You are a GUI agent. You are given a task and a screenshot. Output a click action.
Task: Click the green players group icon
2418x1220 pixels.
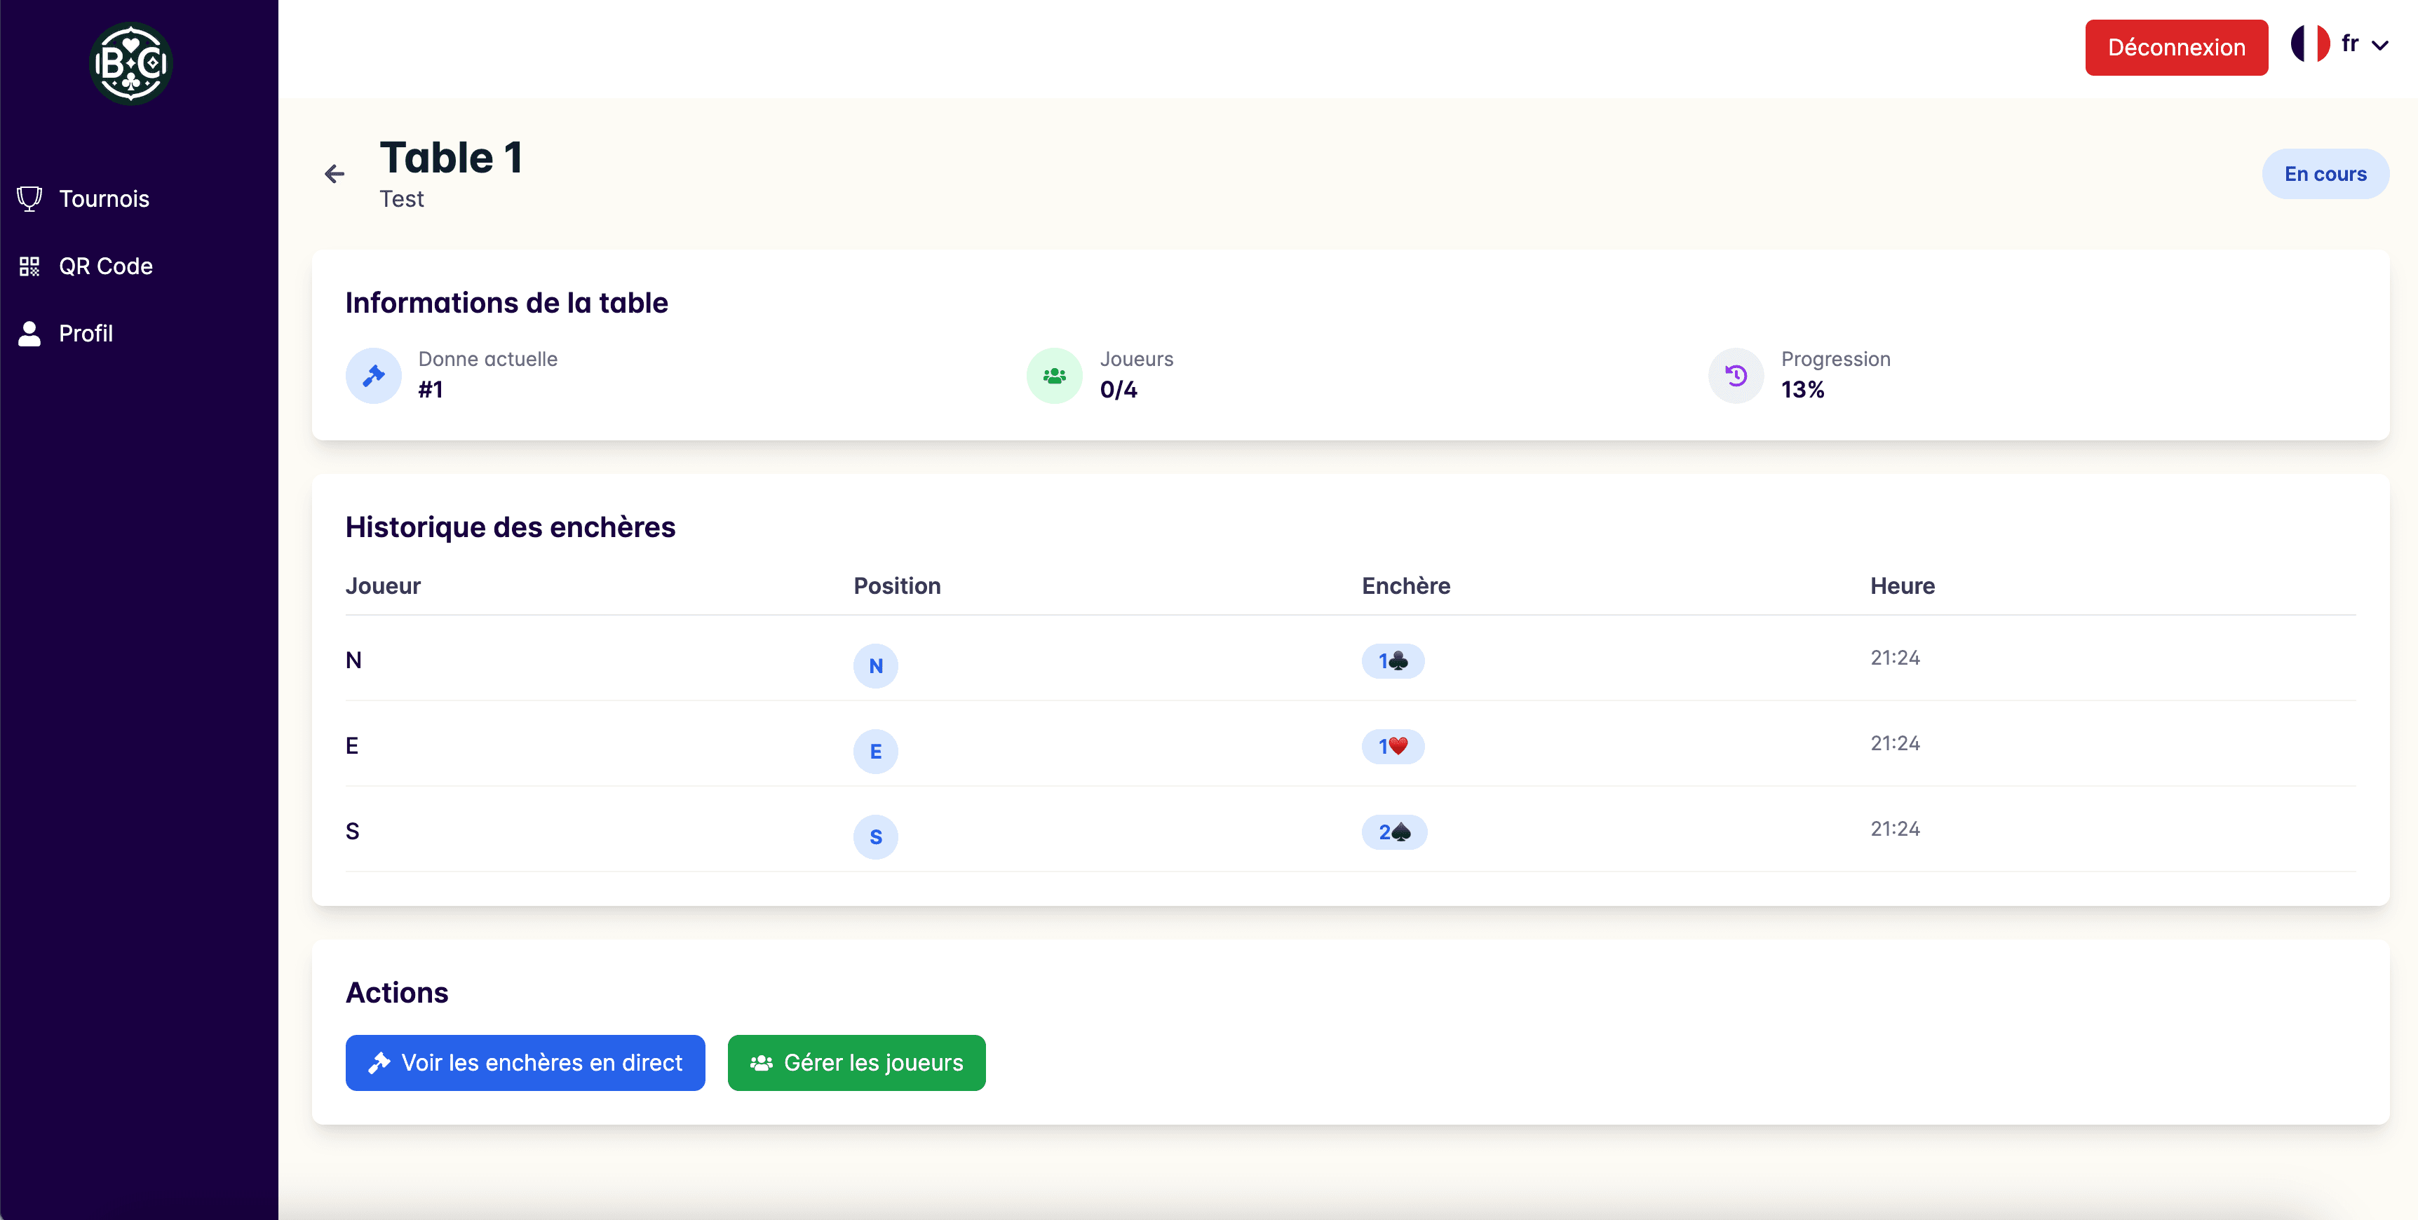(x=1054, y=375)
